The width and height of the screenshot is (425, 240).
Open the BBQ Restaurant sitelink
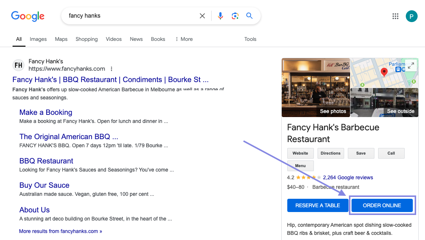[x=47, y=161]
